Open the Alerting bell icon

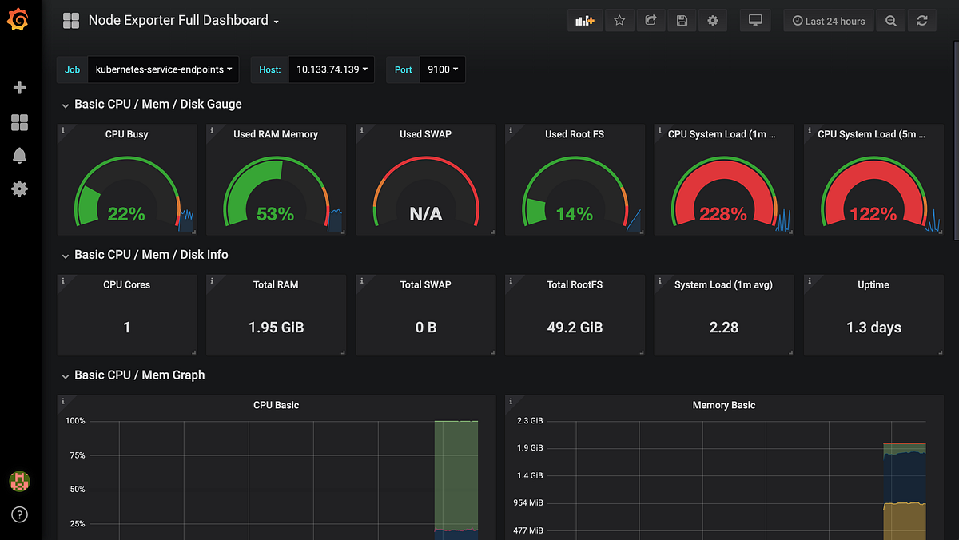coord(20,155)
